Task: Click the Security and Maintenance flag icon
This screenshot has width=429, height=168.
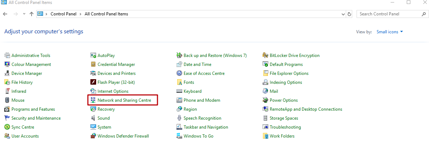Action: click(x=7, y=118)
